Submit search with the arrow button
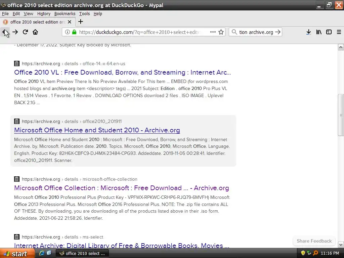Image resolution: width=344 pixels, height=258 pixels. [278, 32]
